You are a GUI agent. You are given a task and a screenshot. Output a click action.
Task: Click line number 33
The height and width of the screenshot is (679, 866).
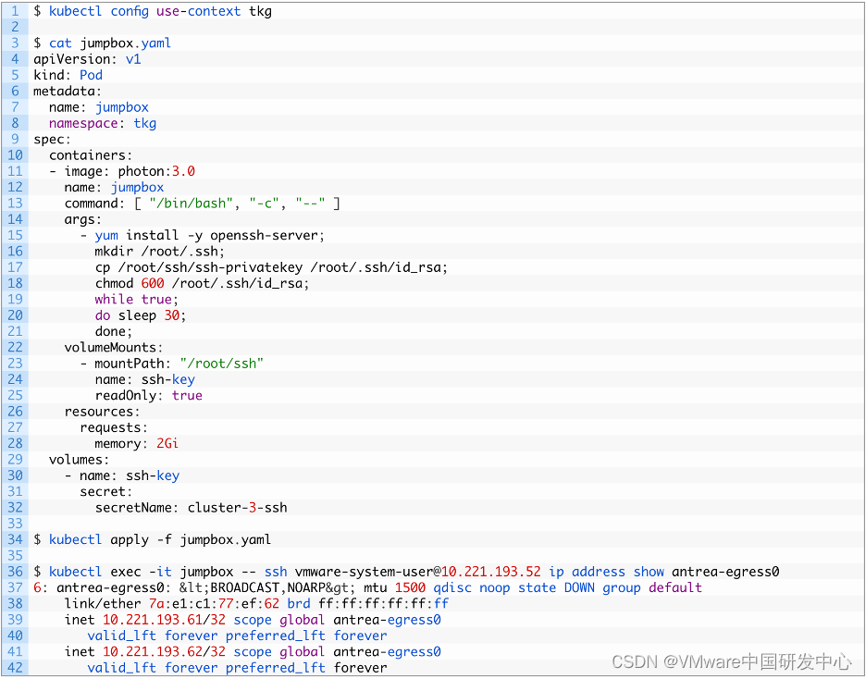coord(15,524)
